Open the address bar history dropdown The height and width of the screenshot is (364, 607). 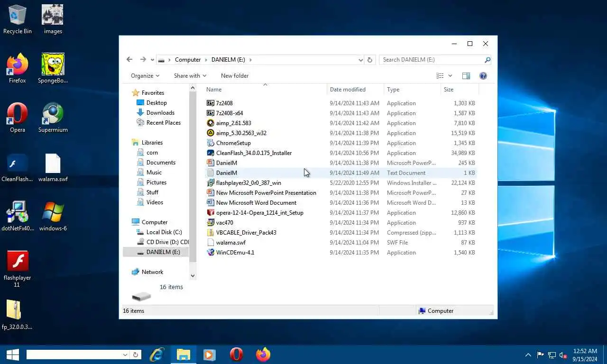click(x=360, y=60)
